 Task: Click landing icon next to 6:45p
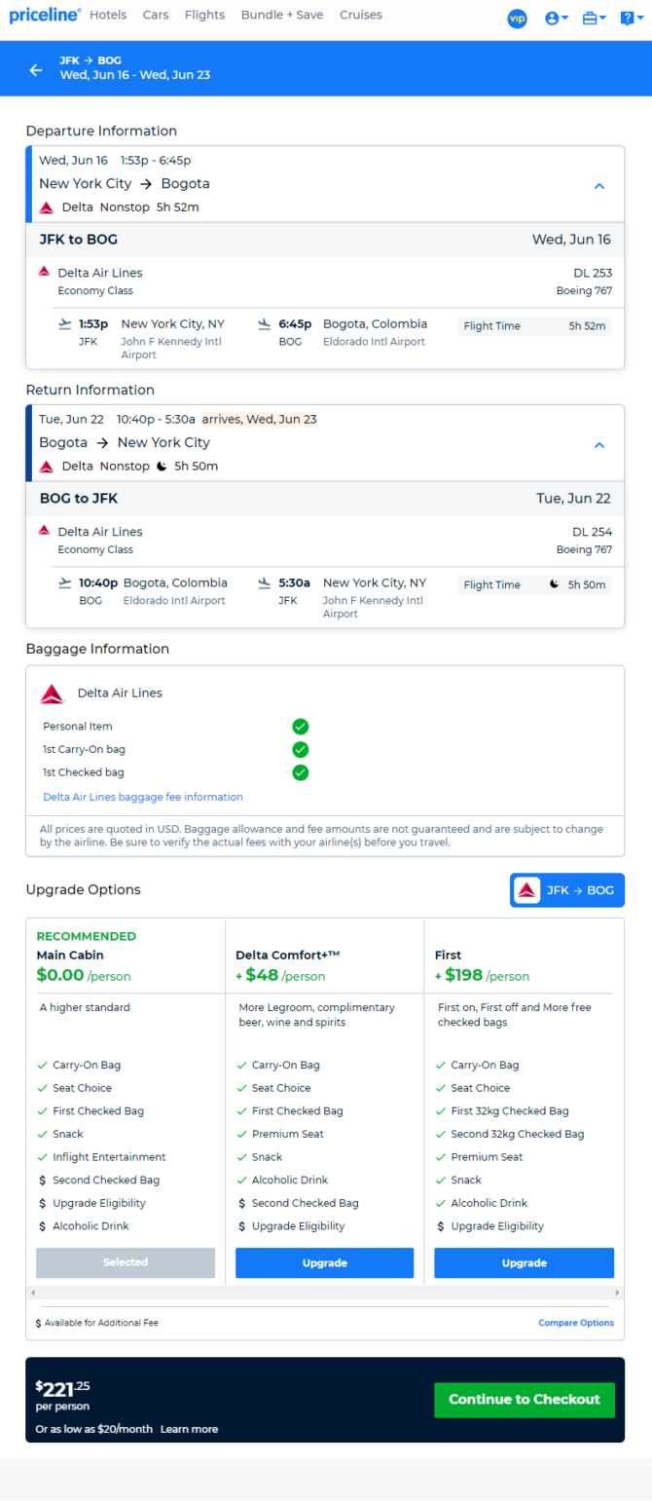pyautogui.click(x=265, y=324)
